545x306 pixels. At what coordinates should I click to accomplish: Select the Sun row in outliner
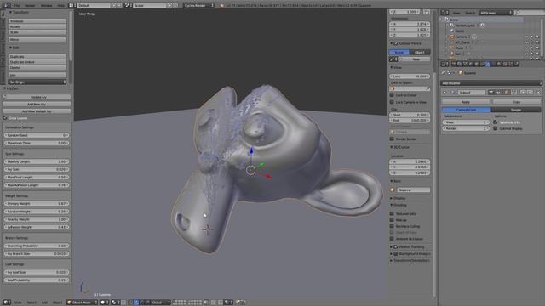pyautogui.click(x=457, y=54)
